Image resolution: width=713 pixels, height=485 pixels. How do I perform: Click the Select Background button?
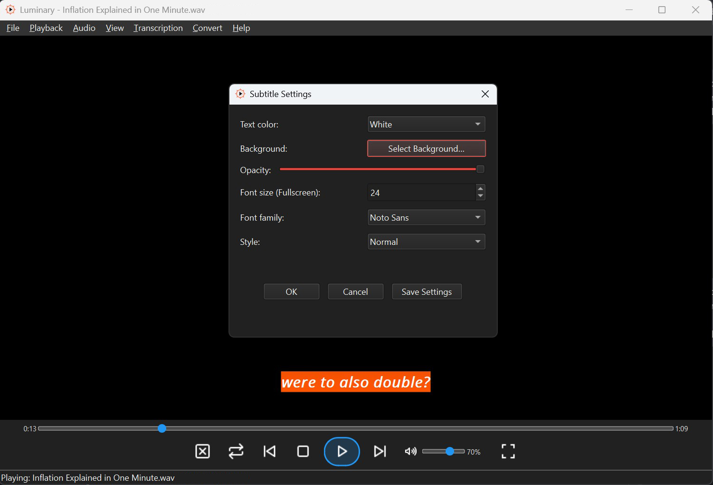(x=426, y=149)
